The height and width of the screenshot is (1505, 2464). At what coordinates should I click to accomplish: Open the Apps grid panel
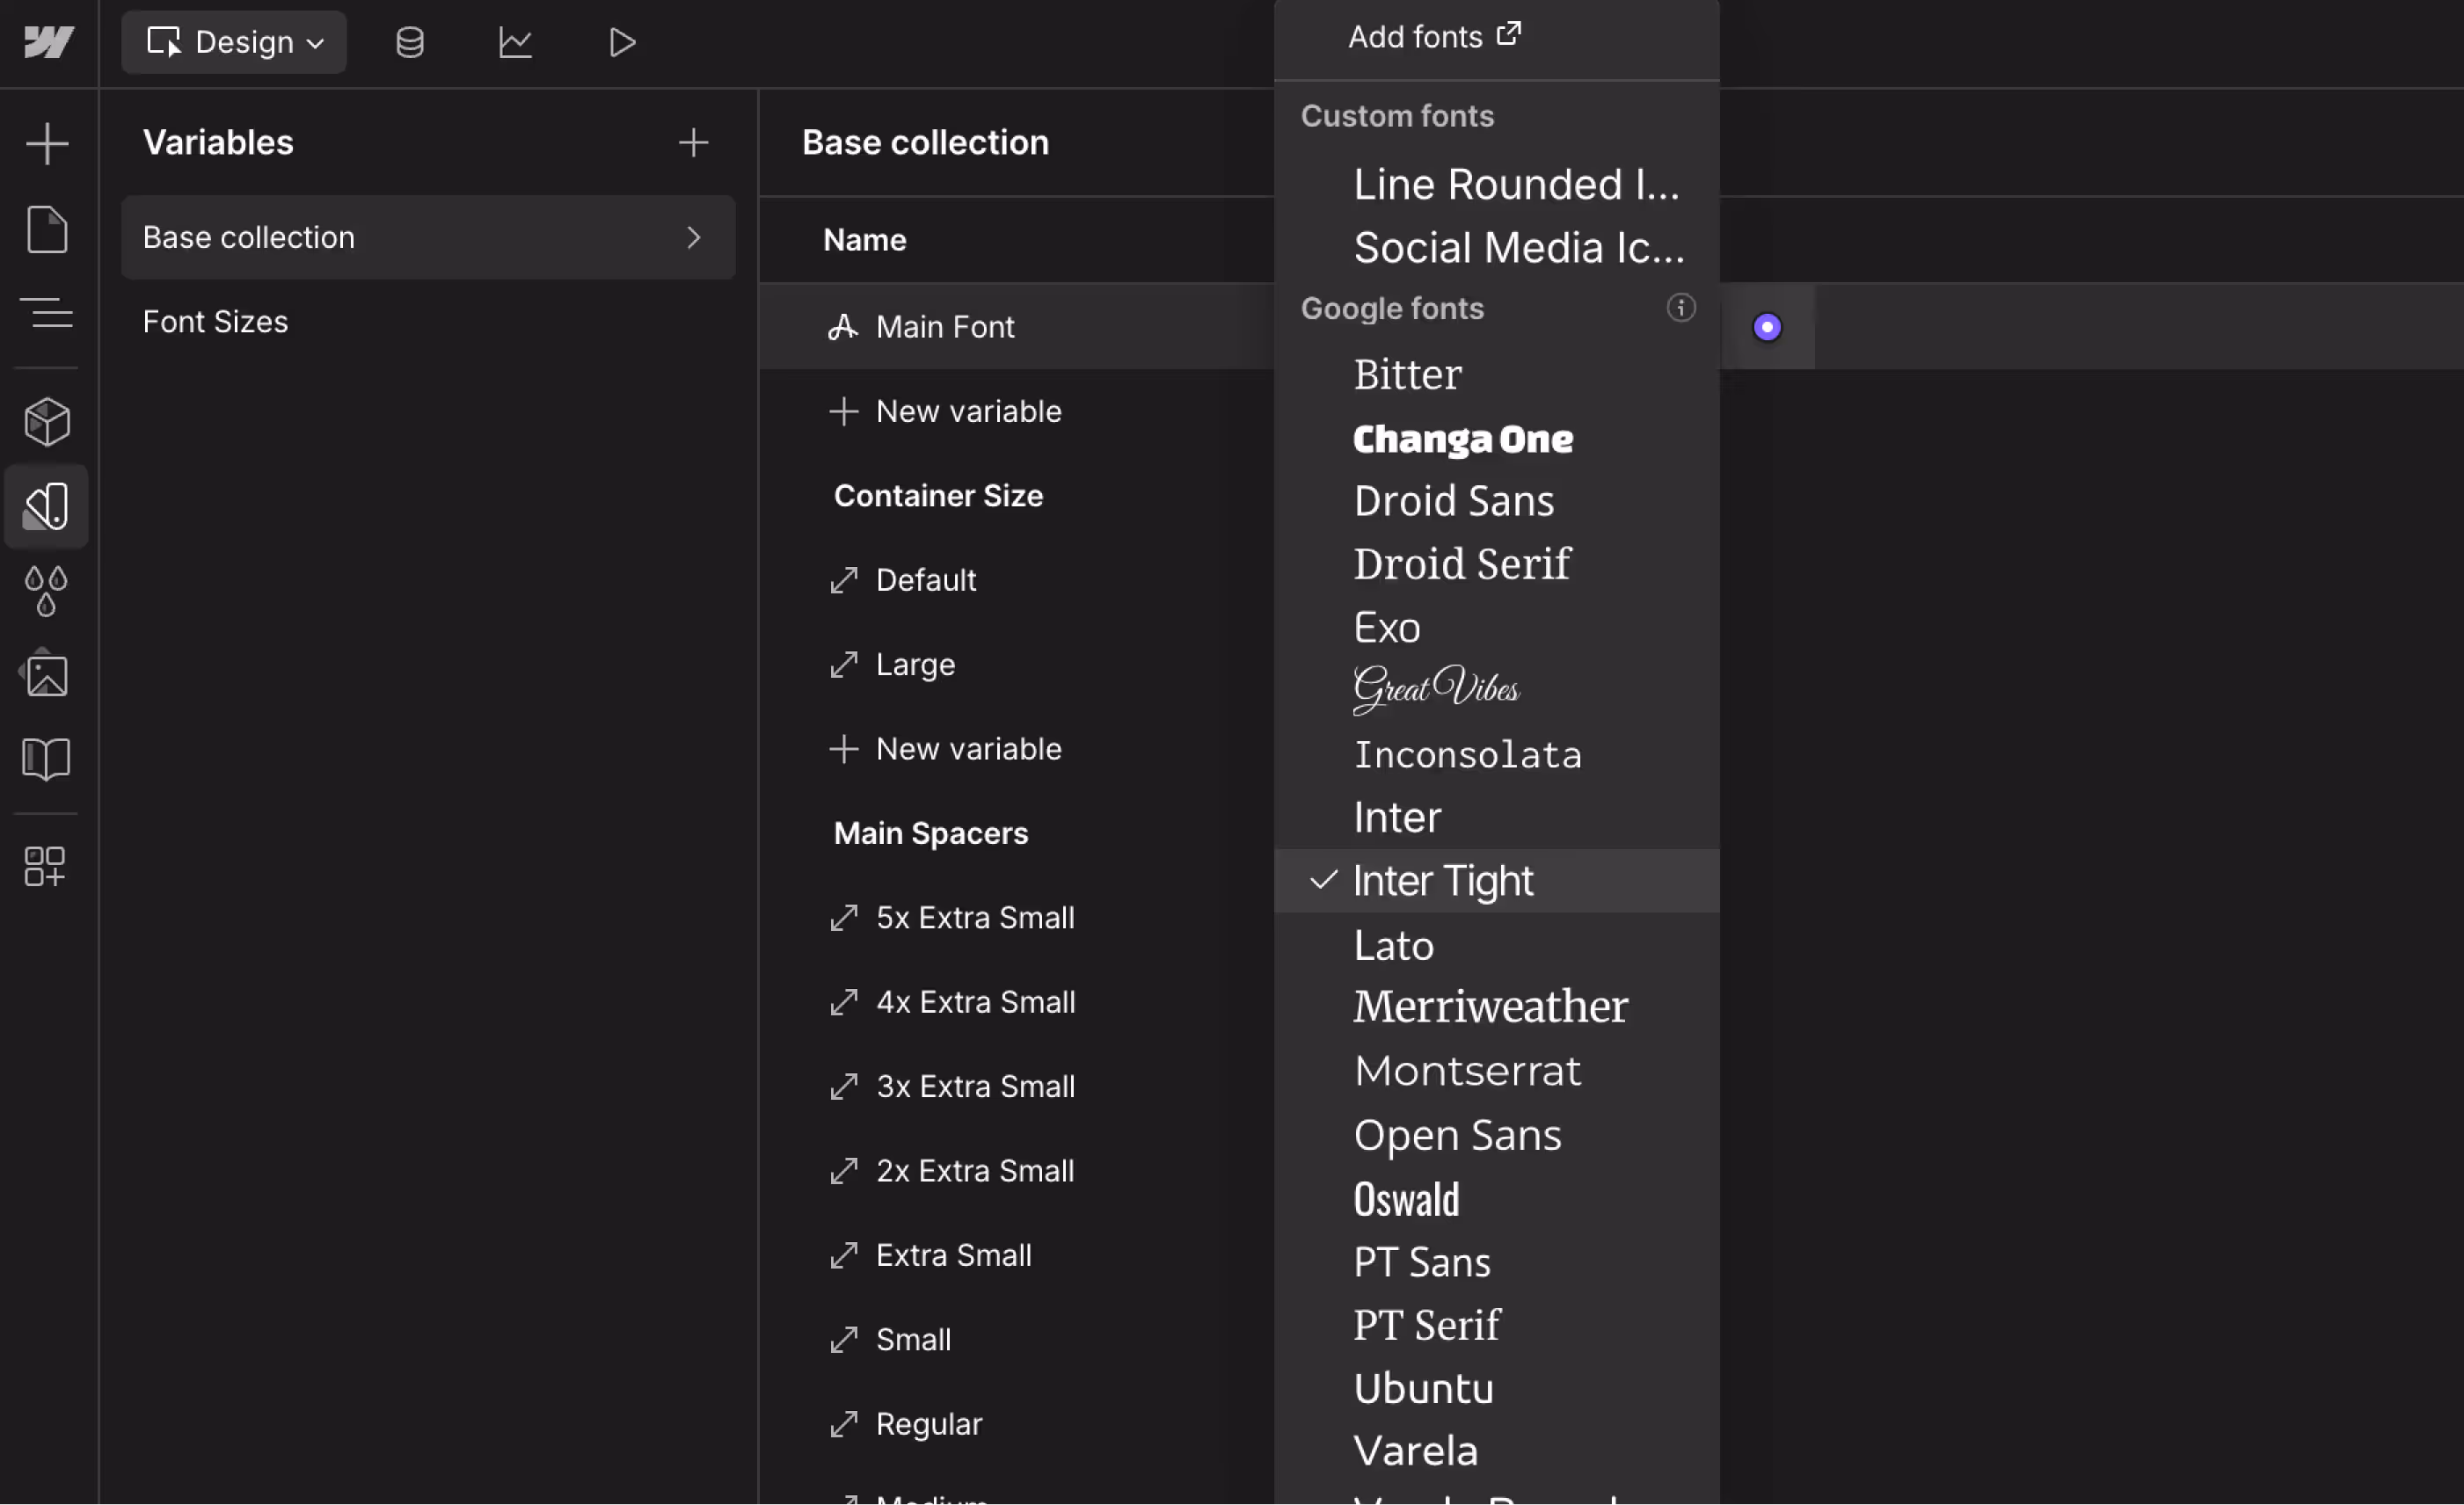tap(45, 865)
